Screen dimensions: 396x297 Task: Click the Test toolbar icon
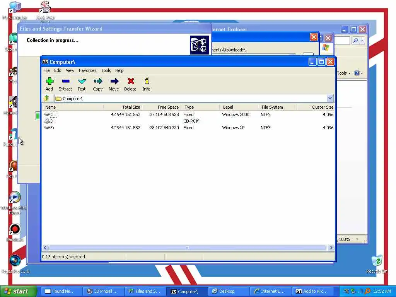(x=82, y=84)
